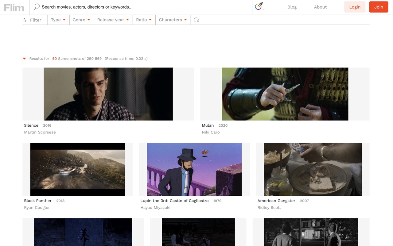This screenshot has height=246, width=393.
Task: Open the color picker eyedropper icon
Action: point(259,6)
